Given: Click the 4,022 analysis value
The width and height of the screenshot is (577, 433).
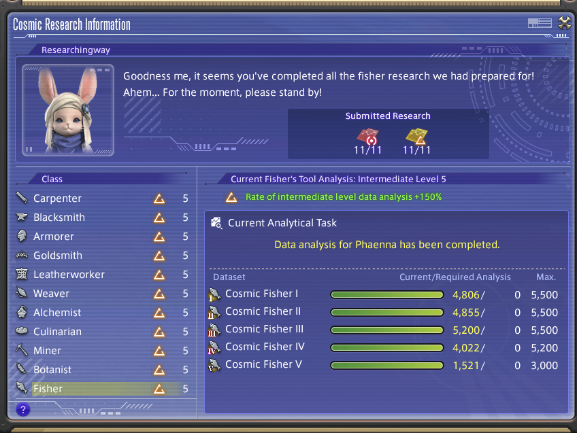Looking at the screenshot, I should click(x=466, y=348).
